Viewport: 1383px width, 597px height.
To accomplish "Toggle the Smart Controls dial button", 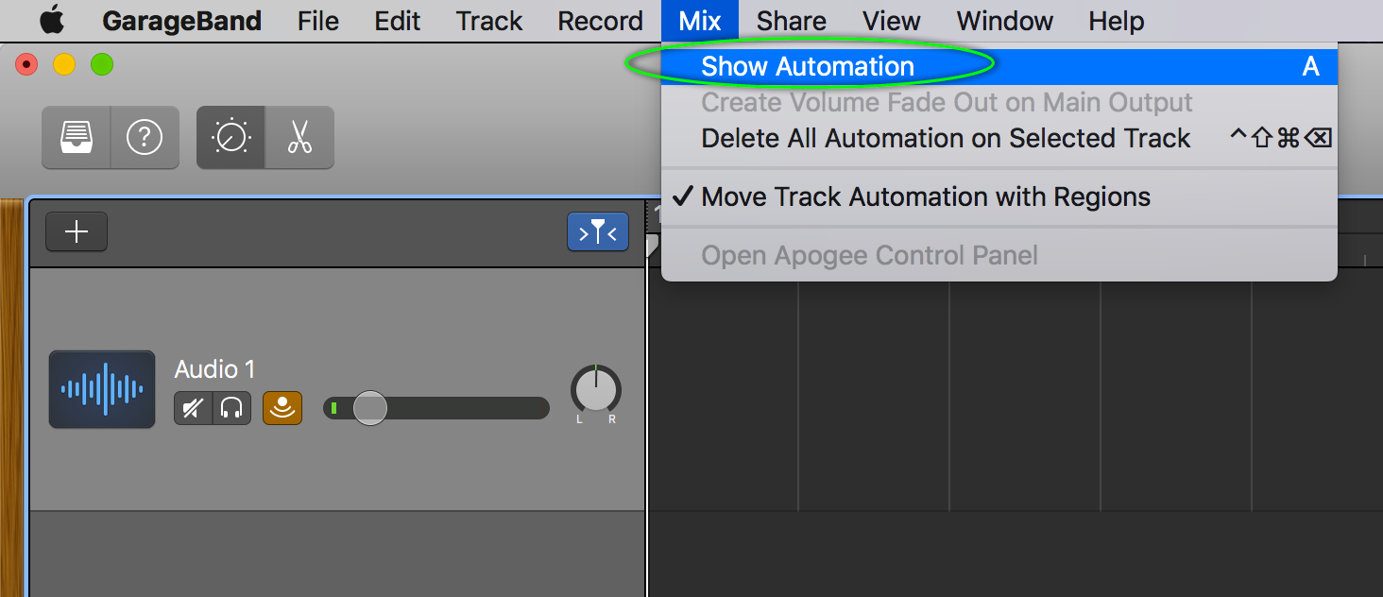I will pyautogui.click(x=230, y=138).
